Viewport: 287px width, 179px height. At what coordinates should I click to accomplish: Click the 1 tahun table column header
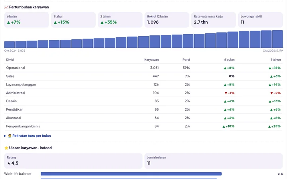point(276,60)
